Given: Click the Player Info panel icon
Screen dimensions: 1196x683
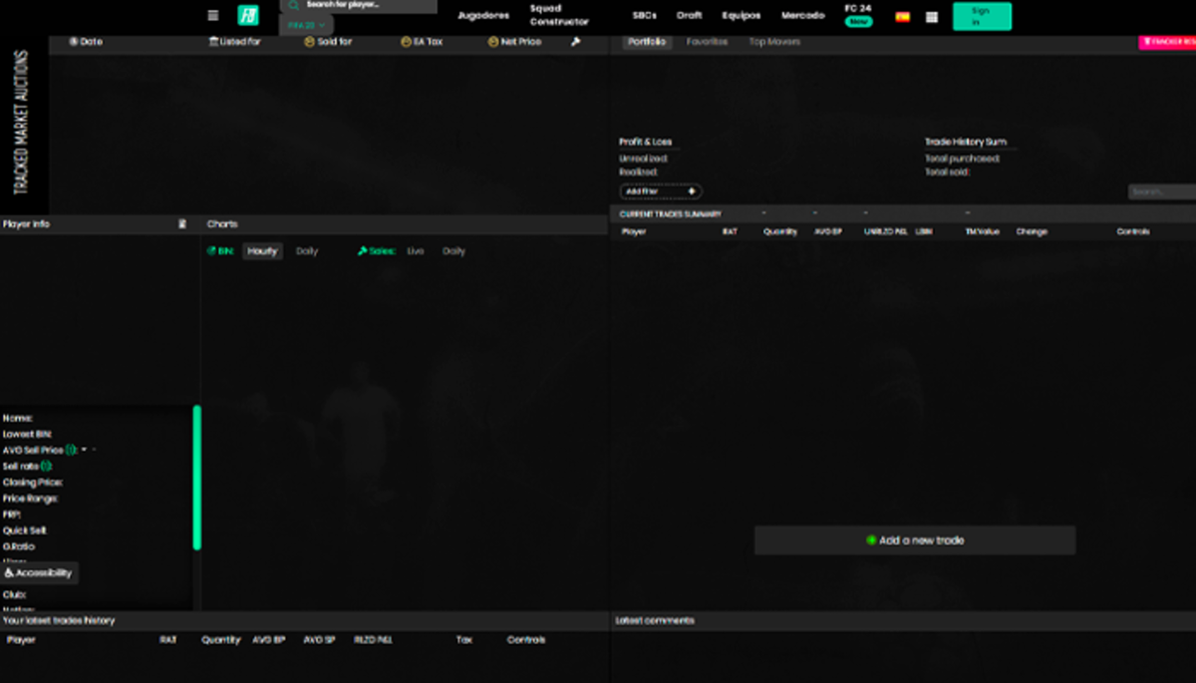Looking at the screenshot, I should pyautogui.click(x=181, y=224).
